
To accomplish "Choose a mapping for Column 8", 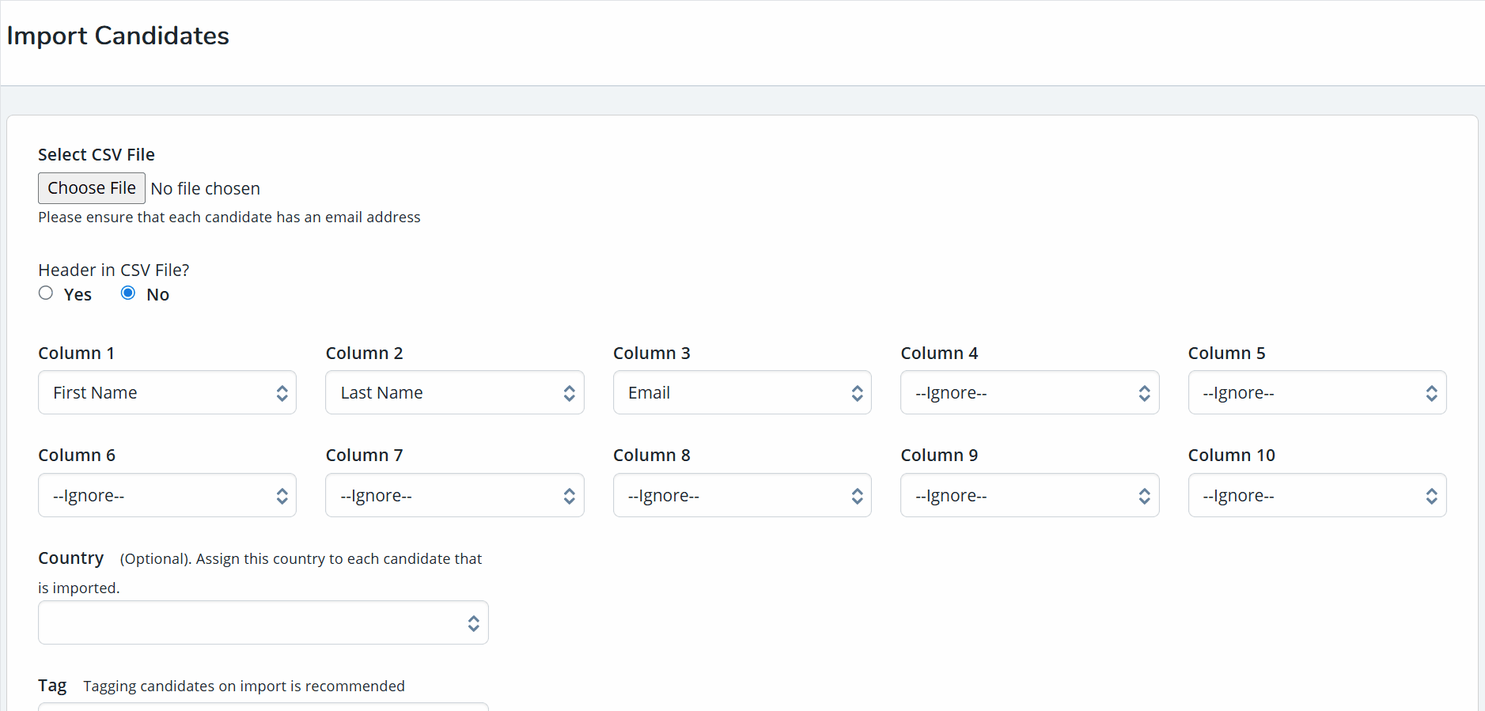I will click(x=741, y=496).
